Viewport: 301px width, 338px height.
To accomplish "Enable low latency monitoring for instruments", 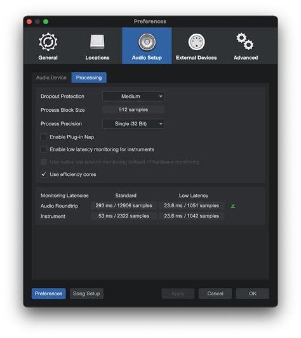I will pyautogui.click(x=43, y=149).
